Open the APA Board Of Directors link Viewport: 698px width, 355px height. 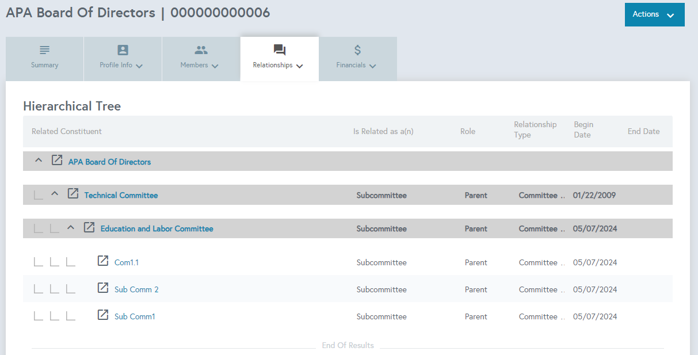click(109, 162)
